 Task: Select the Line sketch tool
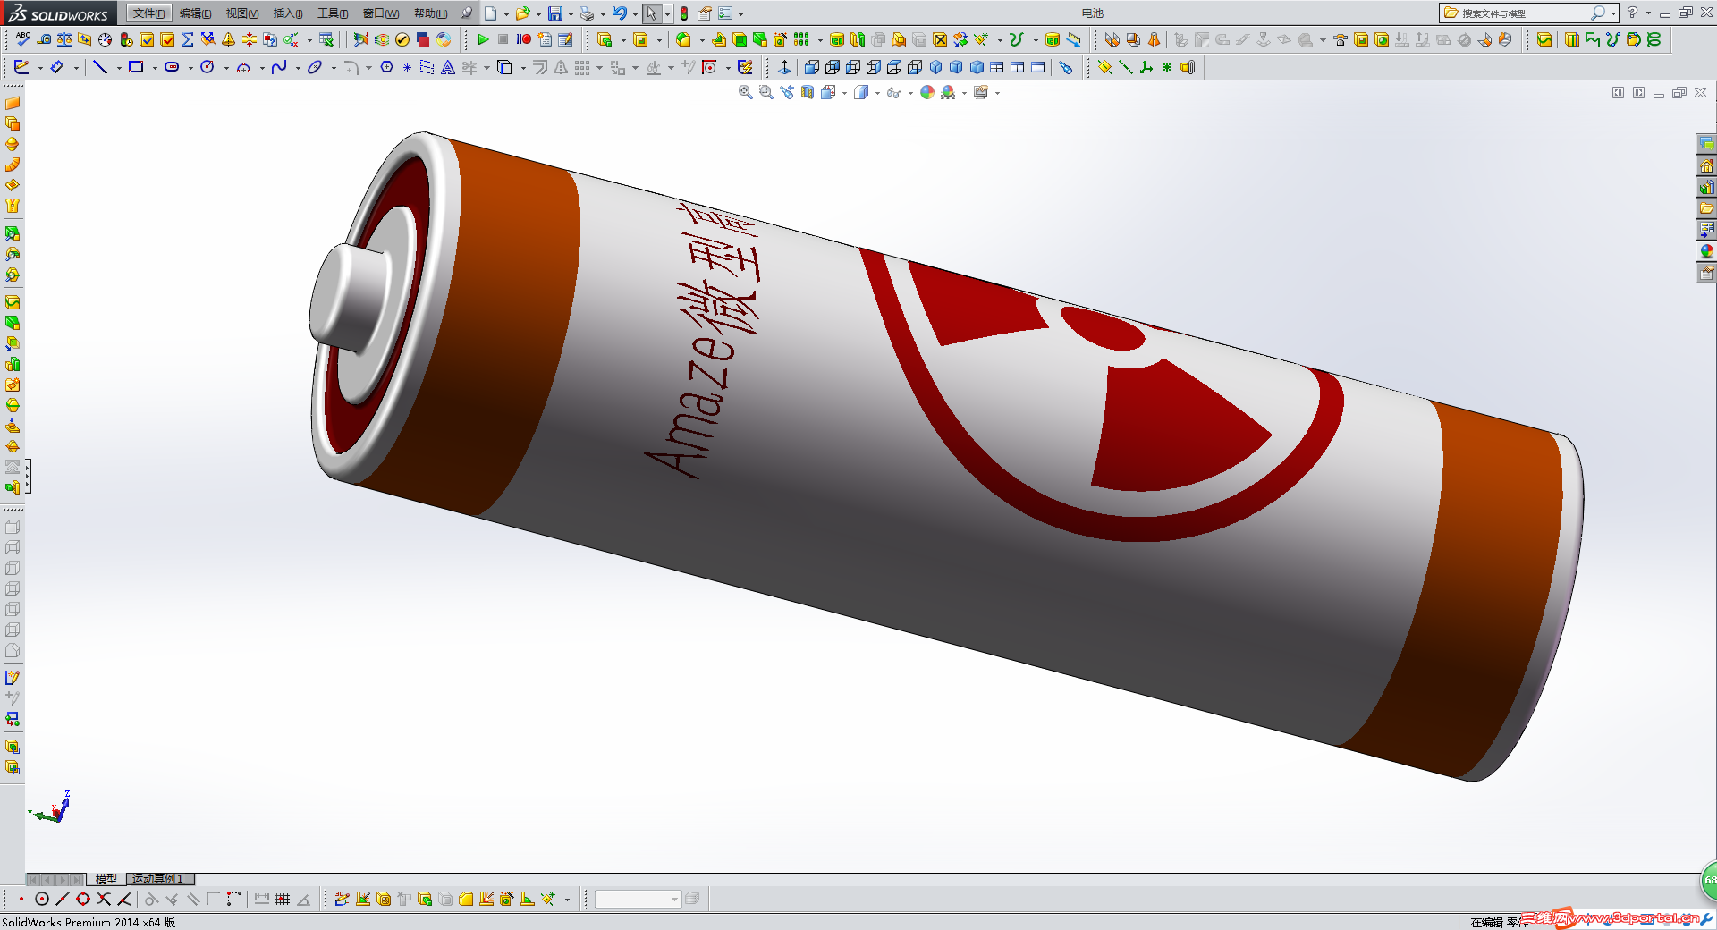(x=100, y=67)
